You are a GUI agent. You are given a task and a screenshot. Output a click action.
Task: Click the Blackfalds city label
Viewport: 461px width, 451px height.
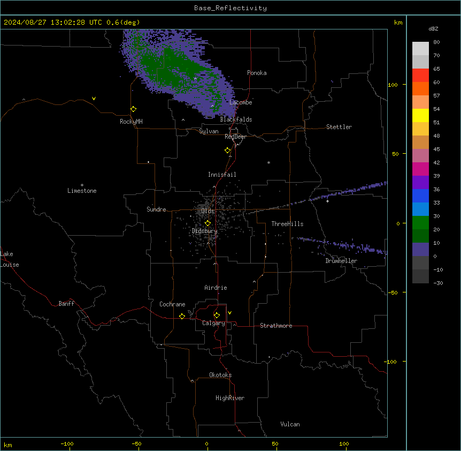point(236,119)
